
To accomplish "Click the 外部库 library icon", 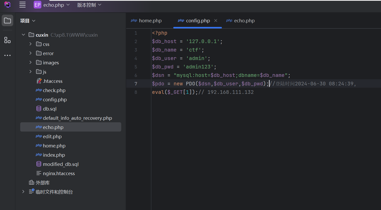I will pyautogui.click(x=31, y=182).
